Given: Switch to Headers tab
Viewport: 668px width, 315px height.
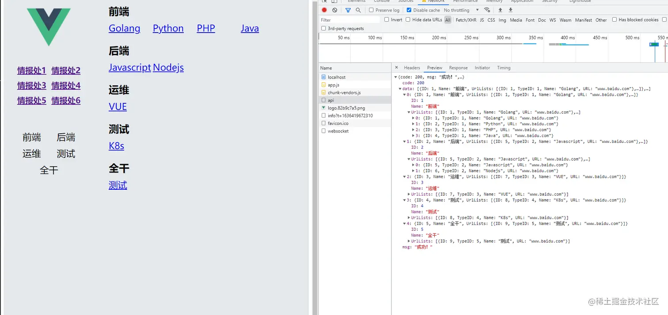Looking at the screenshot, I should (x=412, y=67).
